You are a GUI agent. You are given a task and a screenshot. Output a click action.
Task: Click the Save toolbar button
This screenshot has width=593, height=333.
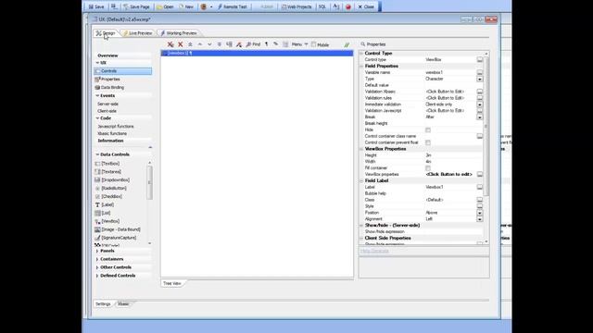96,6
